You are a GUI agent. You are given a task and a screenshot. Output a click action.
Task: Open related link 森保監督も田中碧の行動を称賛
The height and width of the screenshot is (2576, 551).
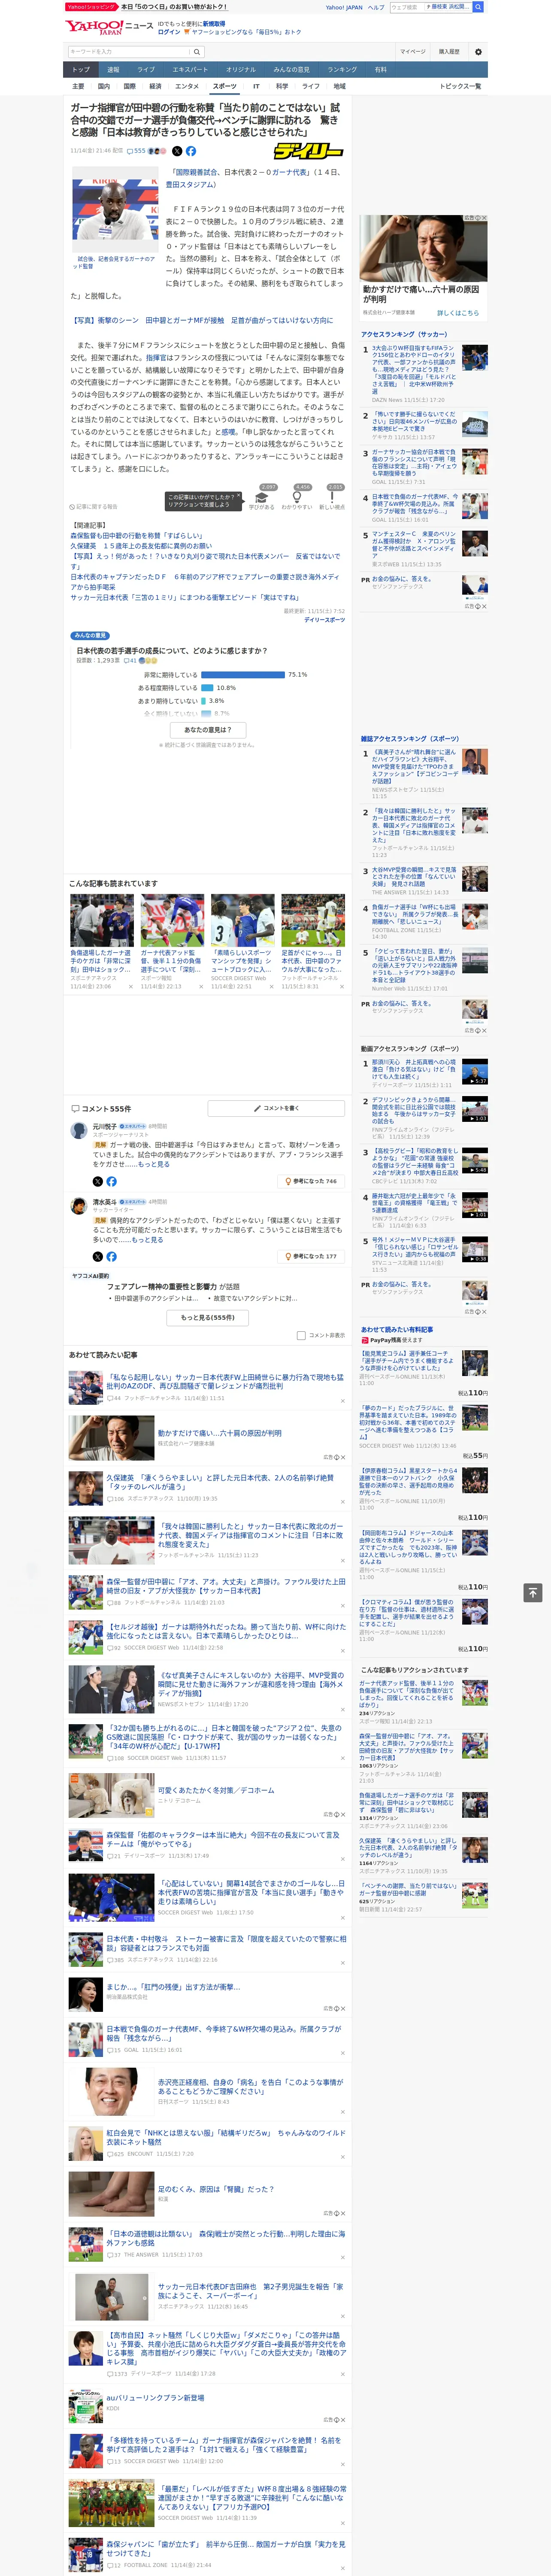(x=136, y=536)
